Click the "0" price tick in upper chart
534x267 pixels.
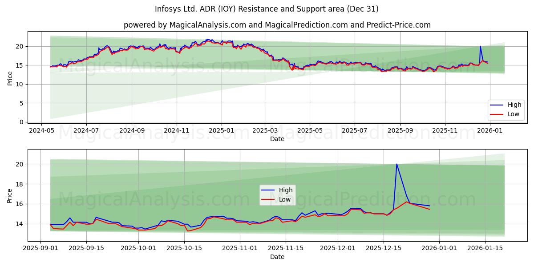(x=22, y=122)
